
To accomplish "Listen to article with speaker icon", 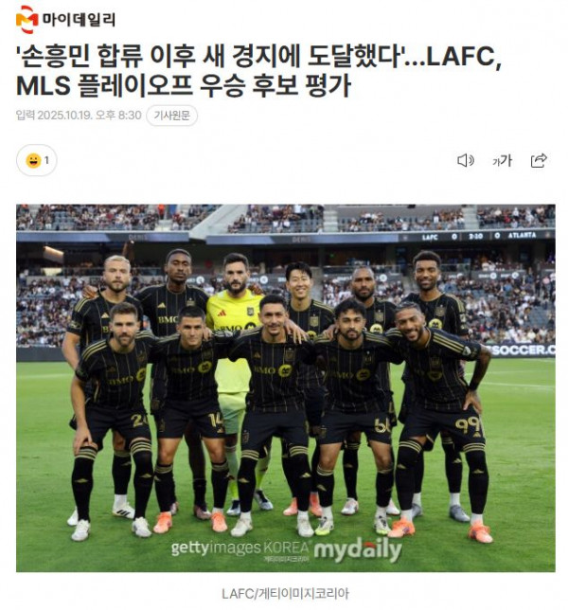I will 466,160.
